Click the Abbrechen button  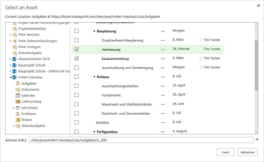click(247, 152)
